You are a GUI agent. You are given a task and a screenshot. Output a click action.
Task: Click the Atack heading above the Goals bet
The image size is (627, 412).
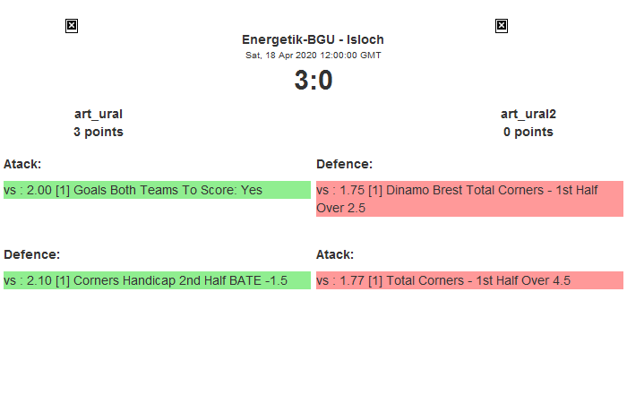(22, 164)
